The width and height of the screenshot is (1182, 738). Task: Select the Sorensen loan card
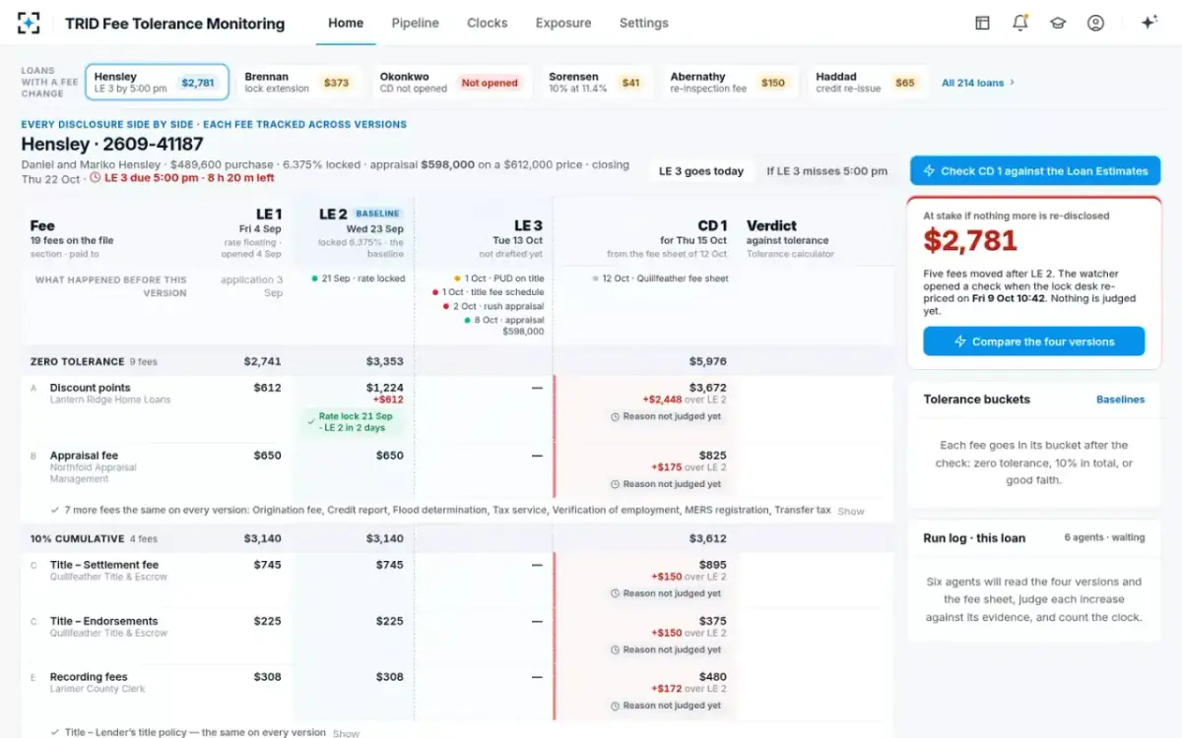point(597,83)
